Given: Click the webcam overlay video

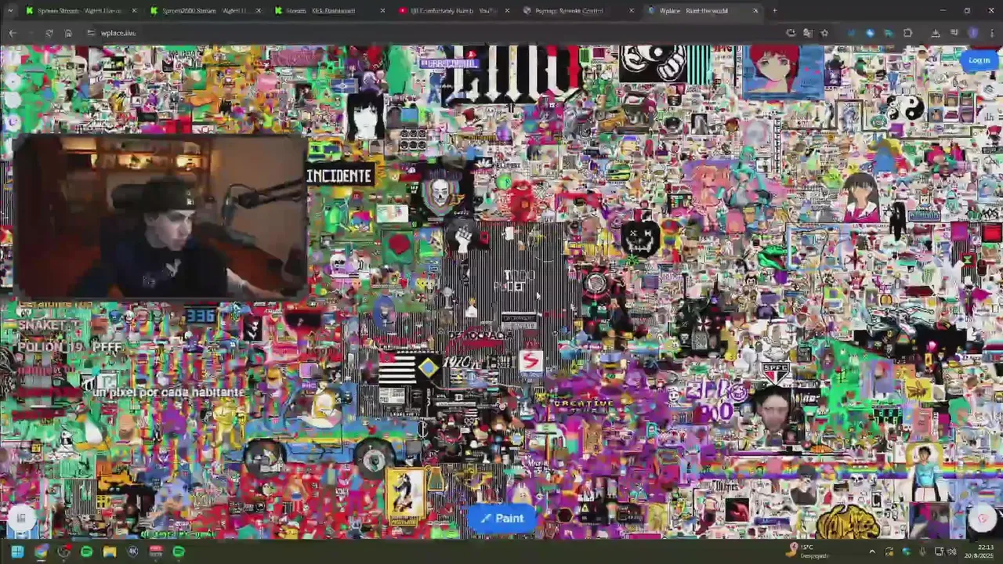Looking at the screenshot, I should click(x=160, y=218).
